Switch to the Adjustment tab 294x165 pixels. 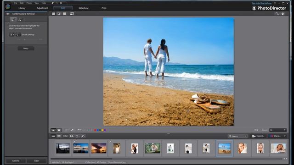[x=42, y=8]
